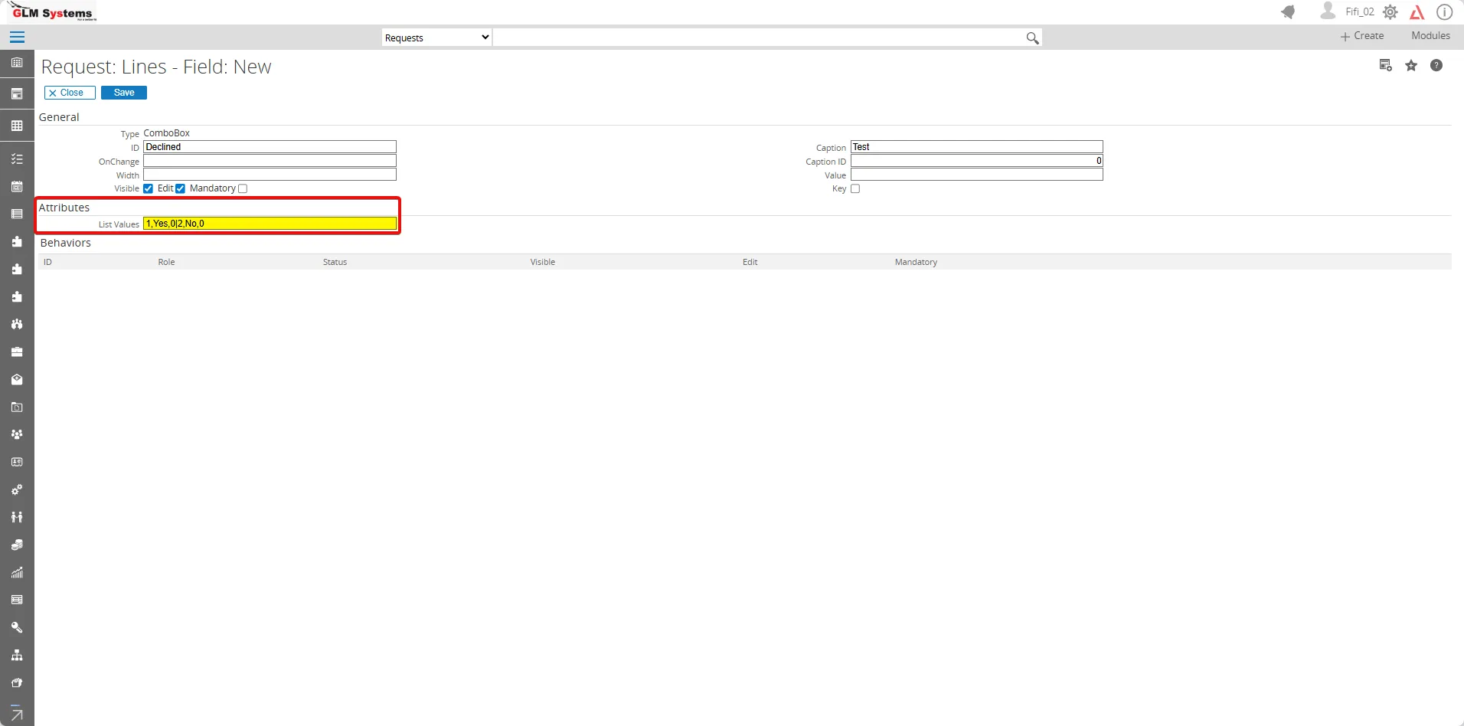Expand the Requests search dropdown
This screenshot has height=726, width=1464.
click(x=436, y=38)
